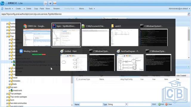Screen dimensions: 191x107
Task: Expand the social folder node
Action: 7,30
